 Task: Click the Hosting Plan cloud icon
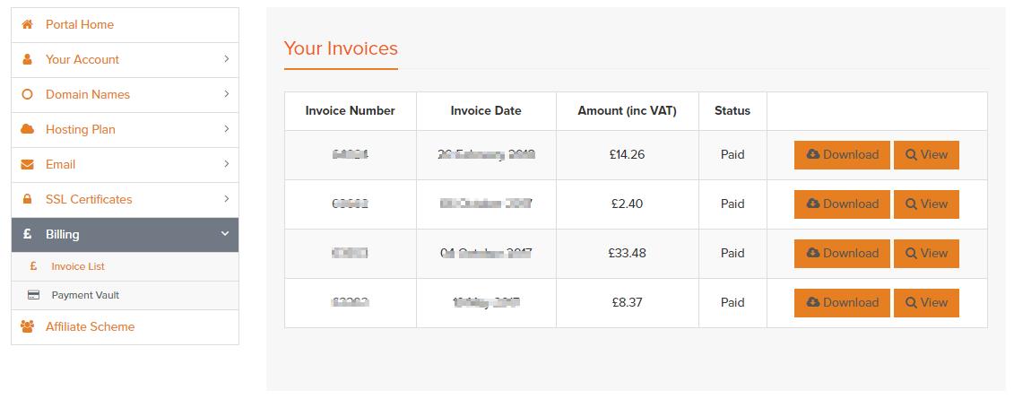(27, 129)
